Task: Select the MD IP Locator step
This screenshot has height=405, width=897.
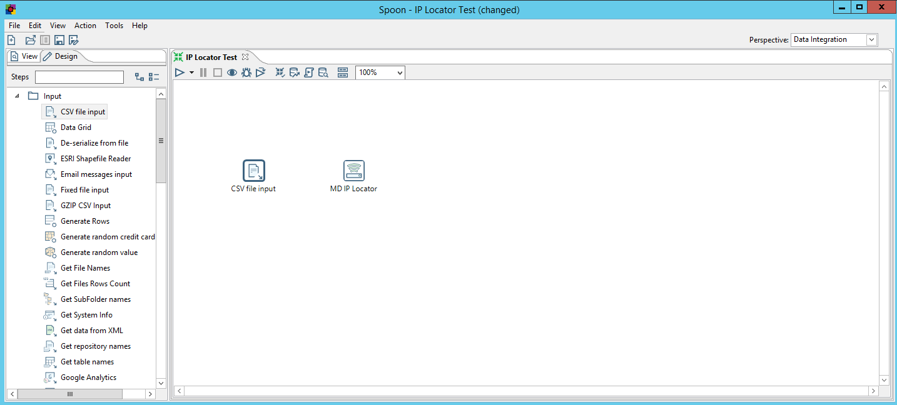Action: click(353, 171)
